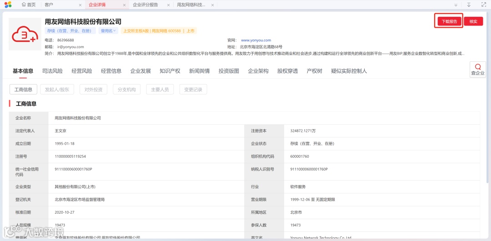Click the 工商信息 sub-tab button

(24, 90)
